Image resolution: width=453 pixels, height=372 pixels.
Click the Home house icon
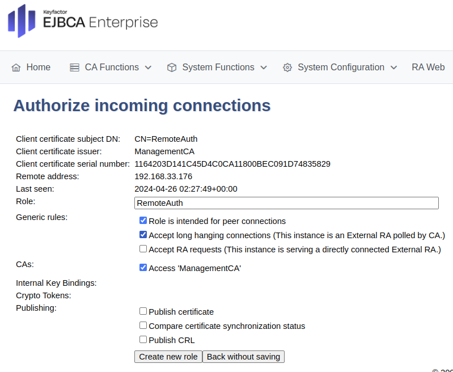16,67
